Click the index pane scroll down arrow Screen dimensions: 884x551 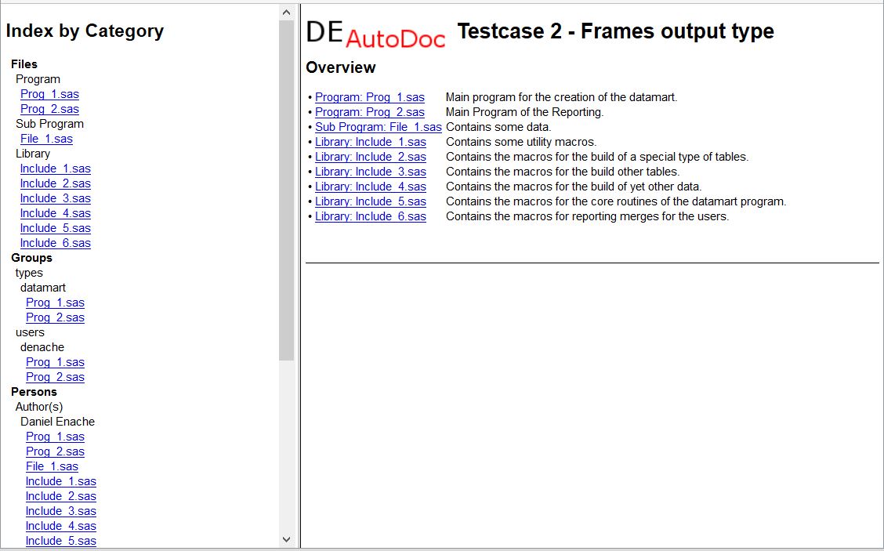(x=286, y=539)
